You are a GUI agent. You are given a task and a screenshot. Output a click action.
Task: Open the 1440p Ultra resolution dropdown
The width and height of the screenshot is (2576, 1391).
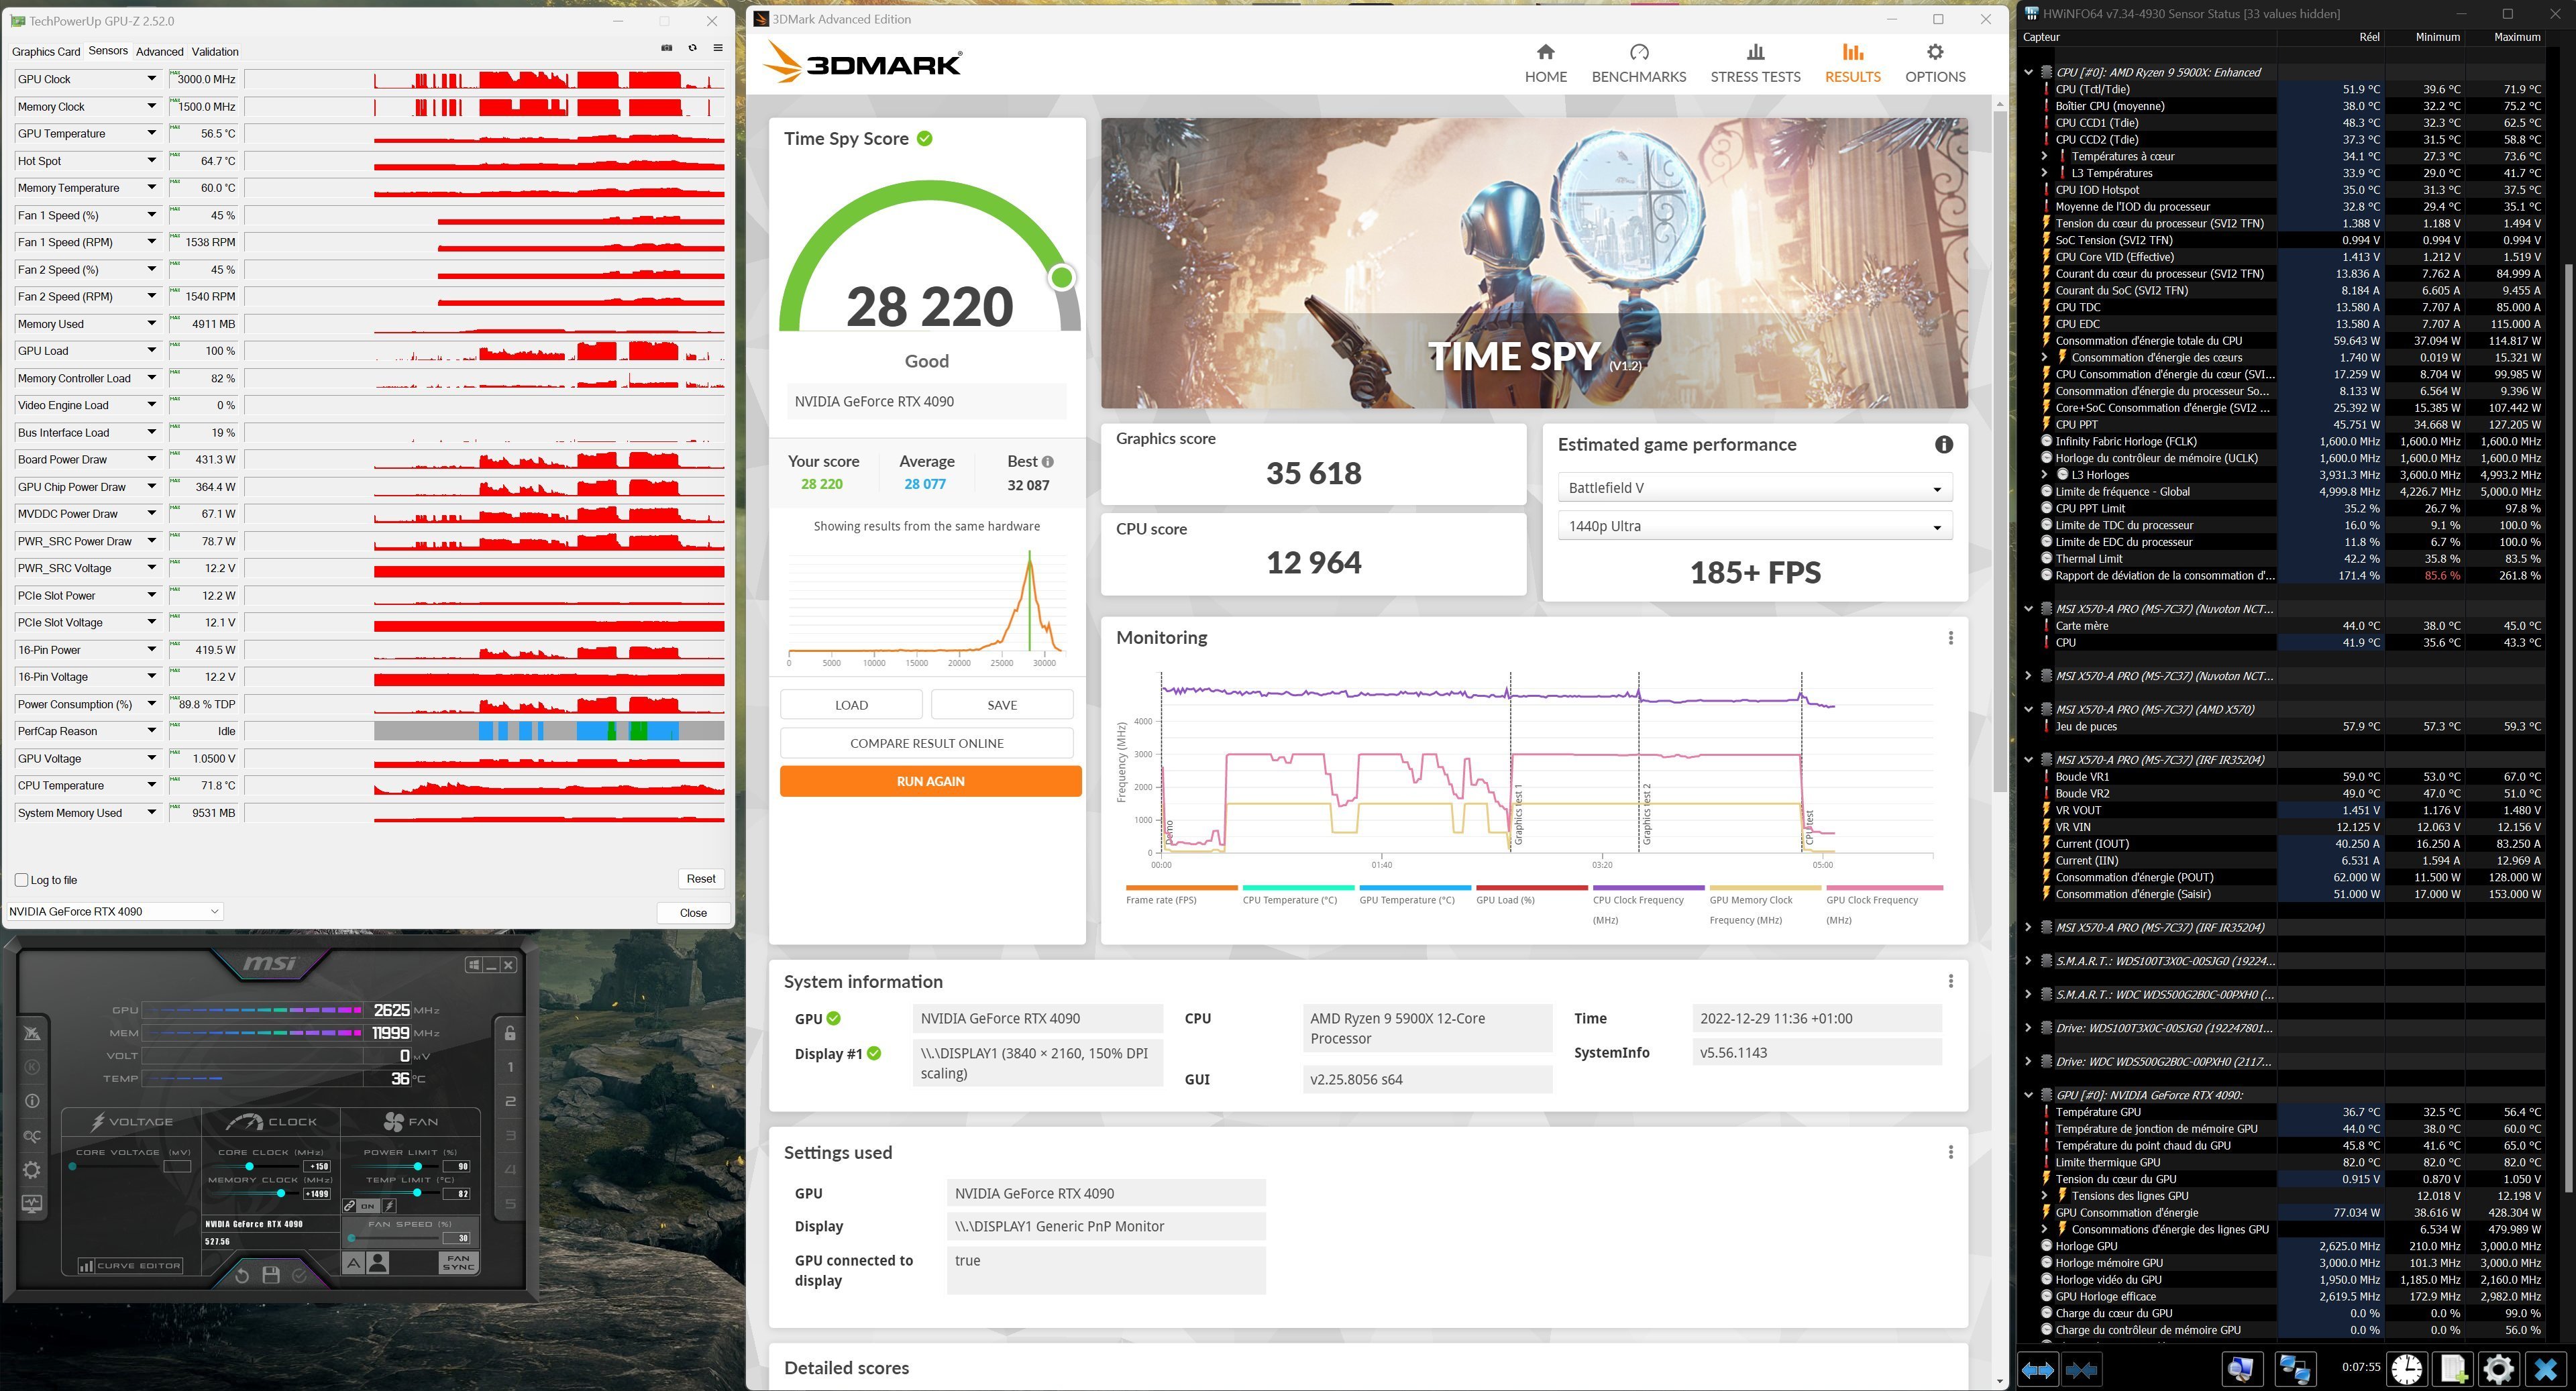[x=1754, y=526]
